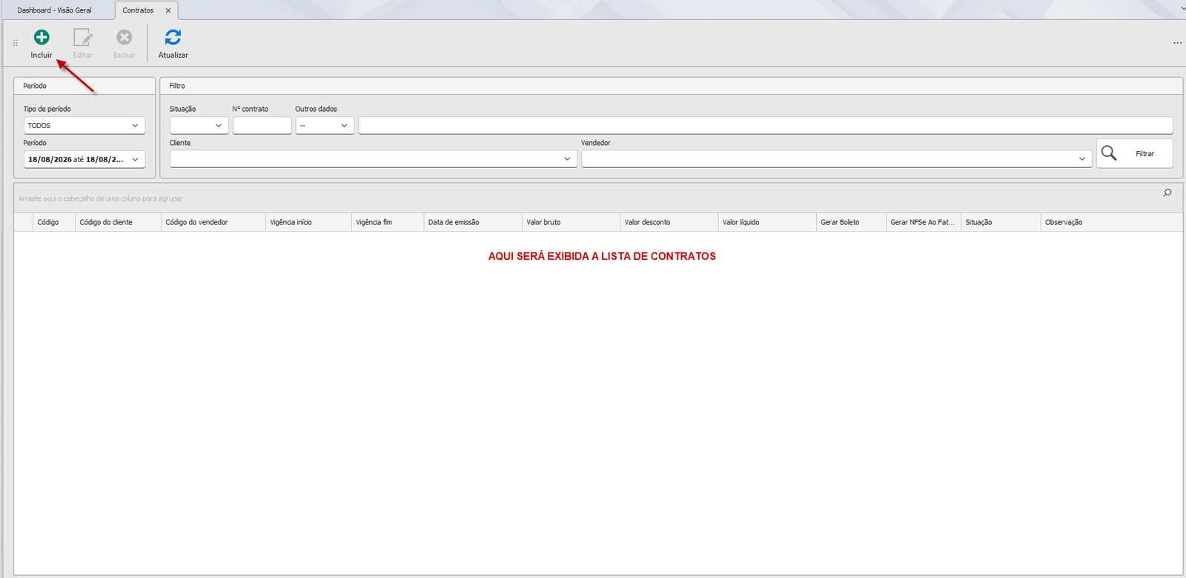
Task: Sort by Código do cliente column
Action: coord(118,222)
